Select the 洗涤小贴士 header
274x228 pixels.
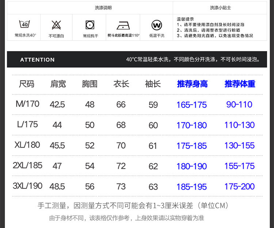[220, 8]
